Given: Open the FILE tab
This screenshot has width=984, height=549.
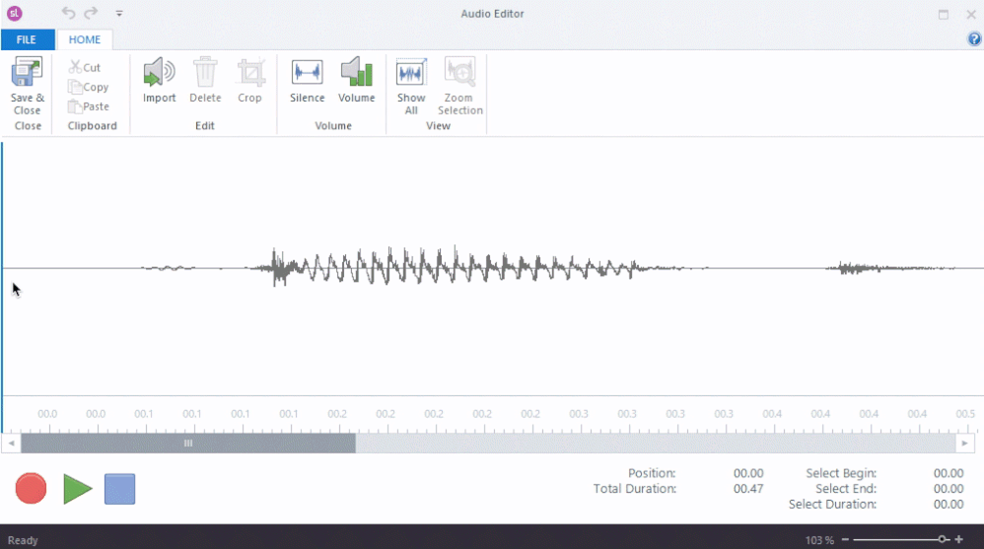Looking at the screenshot, I should [27, 39].
